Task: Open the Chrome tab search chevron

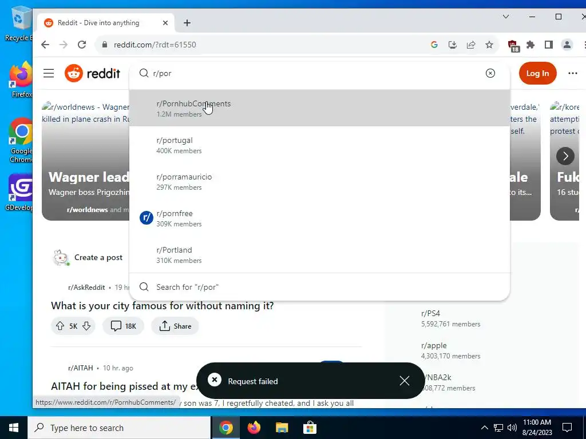Action: pyautogui.click(x=506, y=17)
